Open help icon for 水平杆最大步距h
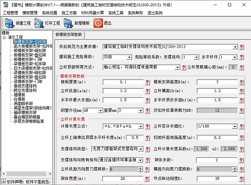Viewport: 251px width, 185px height. (x=147, y=100)
